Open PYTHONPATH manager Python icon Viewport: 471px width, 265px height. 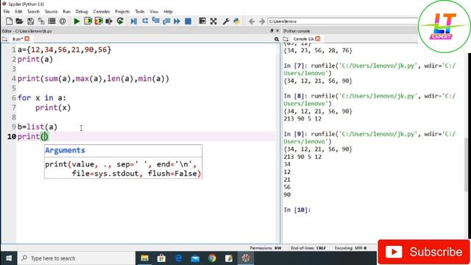[x=237, y=21]
